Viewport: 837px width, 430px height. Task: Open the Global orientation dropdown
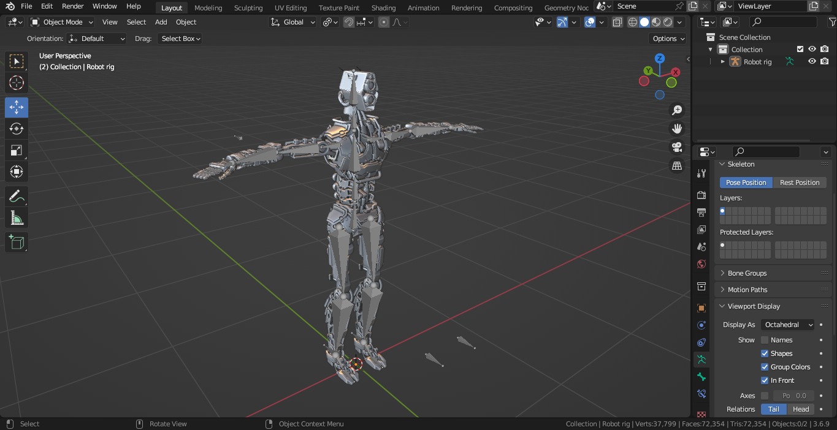tap(293, 22)
